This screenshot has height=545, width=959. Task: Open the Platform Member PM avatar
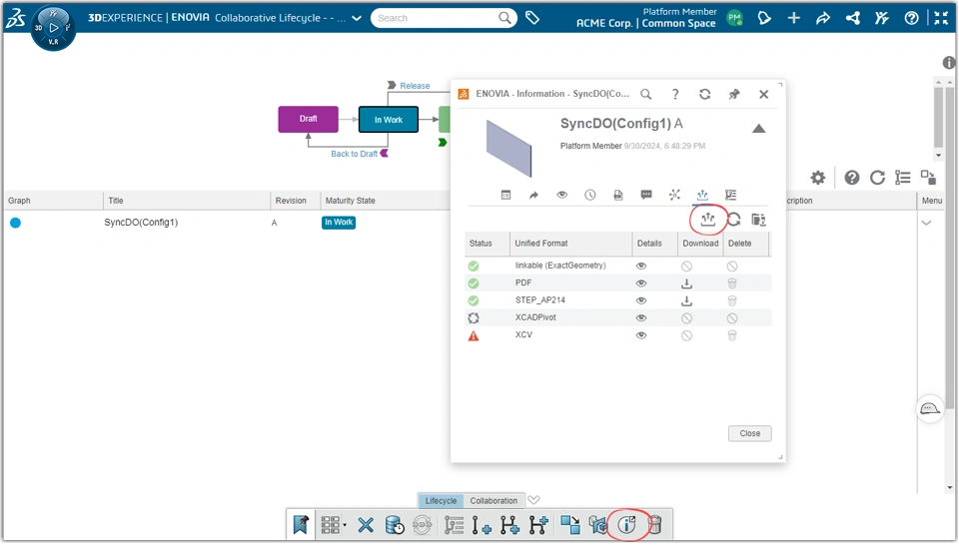pos(734,18)
